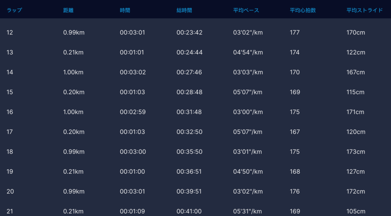Click the 総時間 column header
Screen dimensions: 391x216
coord(184,10)
